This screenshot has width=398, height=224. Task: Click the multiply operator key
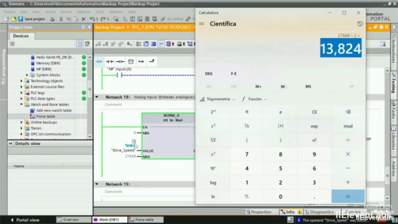click(x=348, y=154)
